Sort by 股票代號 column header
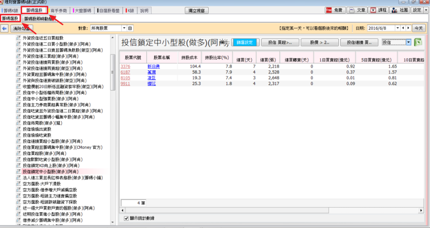This screenshot has width=430, height=228. (x=133, y=58)
